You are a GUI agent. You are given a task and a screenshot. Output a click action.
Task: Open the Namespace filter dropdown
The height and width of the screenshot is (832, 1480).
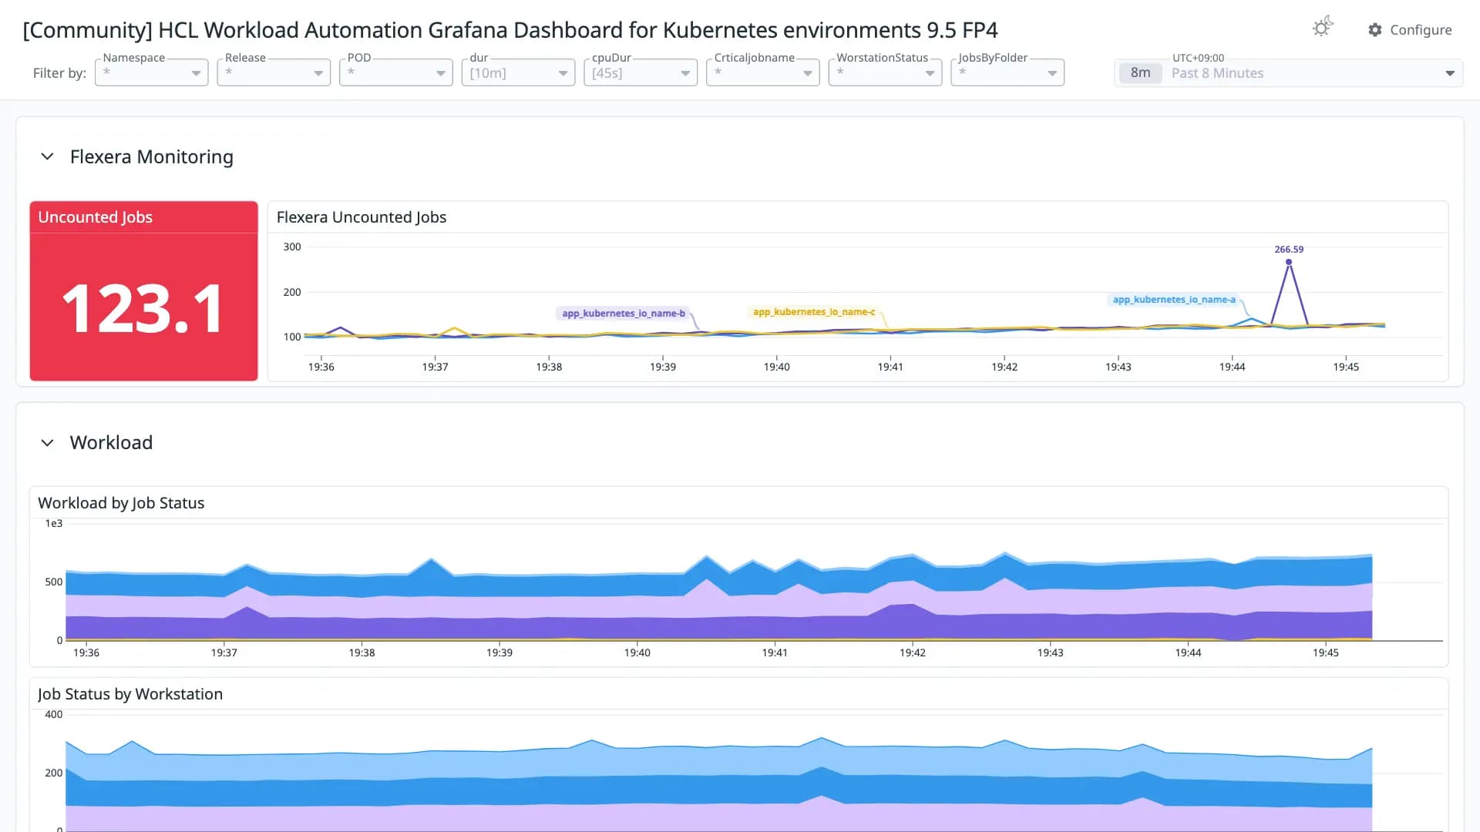pyautogui.click(x=151, y=72)
